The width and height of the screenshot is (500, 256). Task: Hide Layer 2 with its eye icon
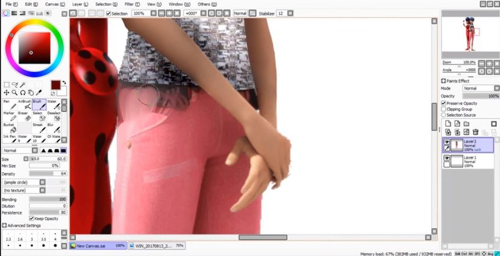[447, 142]
